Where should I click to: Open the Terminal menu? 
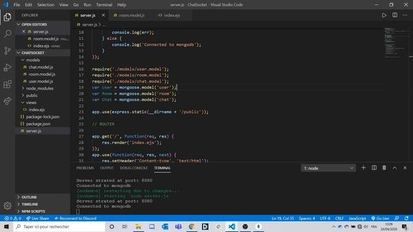pyautogui.click(x=104, y=5)
